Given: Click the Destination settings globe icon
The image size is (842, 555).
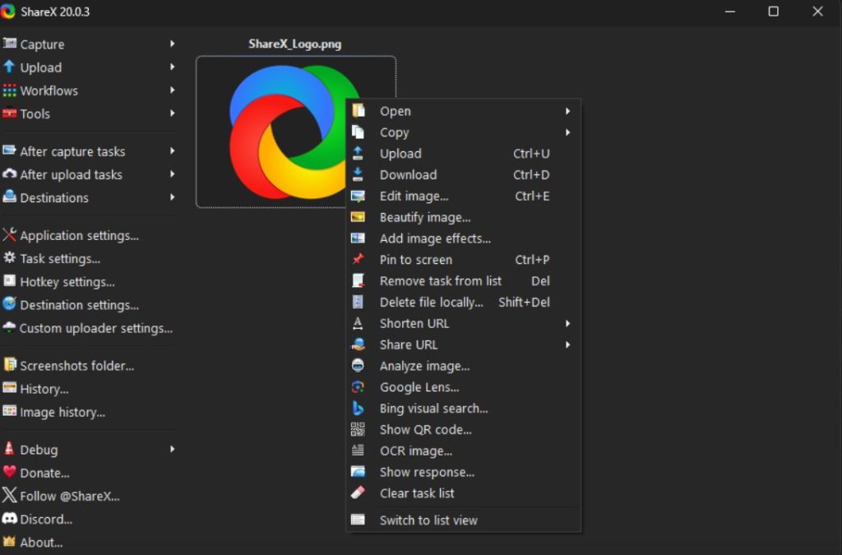Looking at the screenshot, I should [9, 303].
